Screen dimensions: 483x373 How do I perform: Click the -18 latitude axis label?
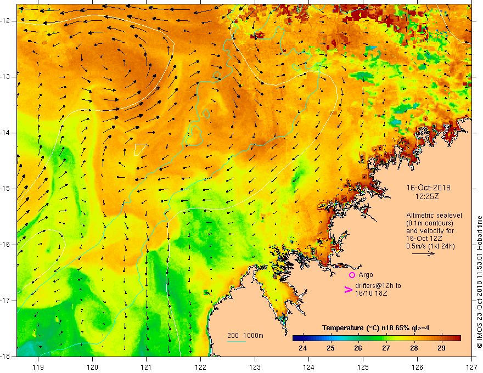pos(5,357)
